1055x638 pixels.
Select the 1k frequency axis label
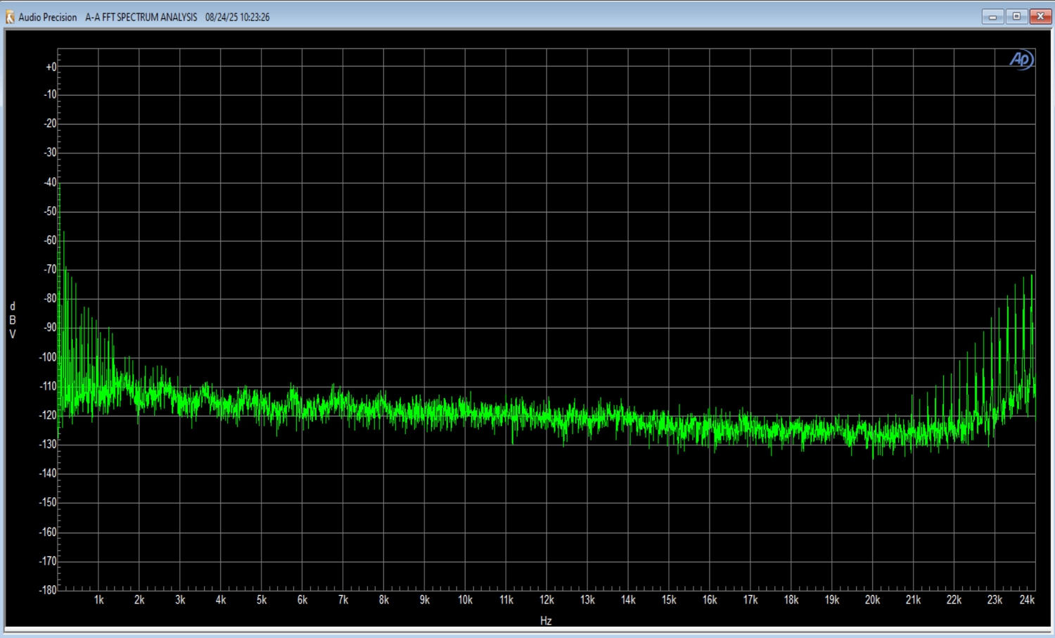coord(98,600)
